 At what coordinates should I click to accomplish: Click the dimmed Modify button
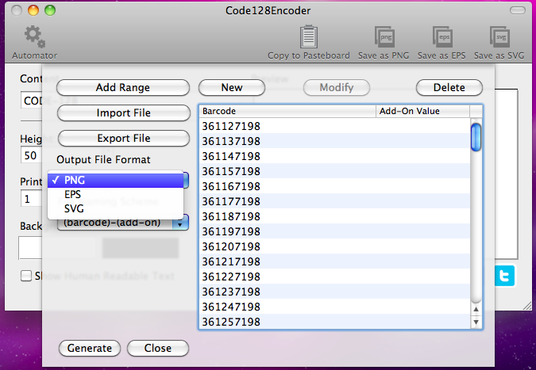pyautogui.click(x=337, y=88)
